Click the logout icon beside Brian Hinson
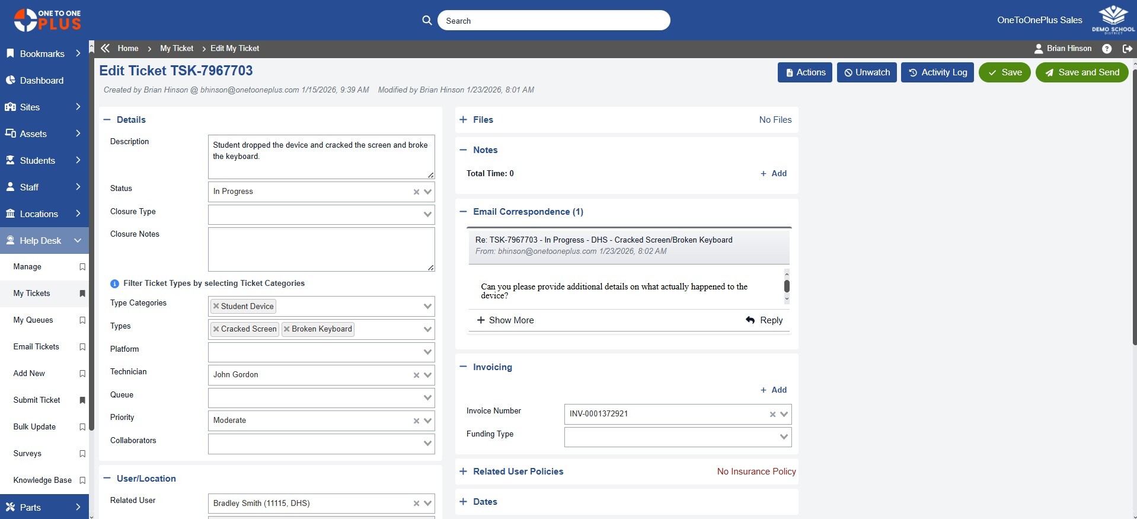Image resolution: width=1137 pixels, height=519 pixels. 1127,49
